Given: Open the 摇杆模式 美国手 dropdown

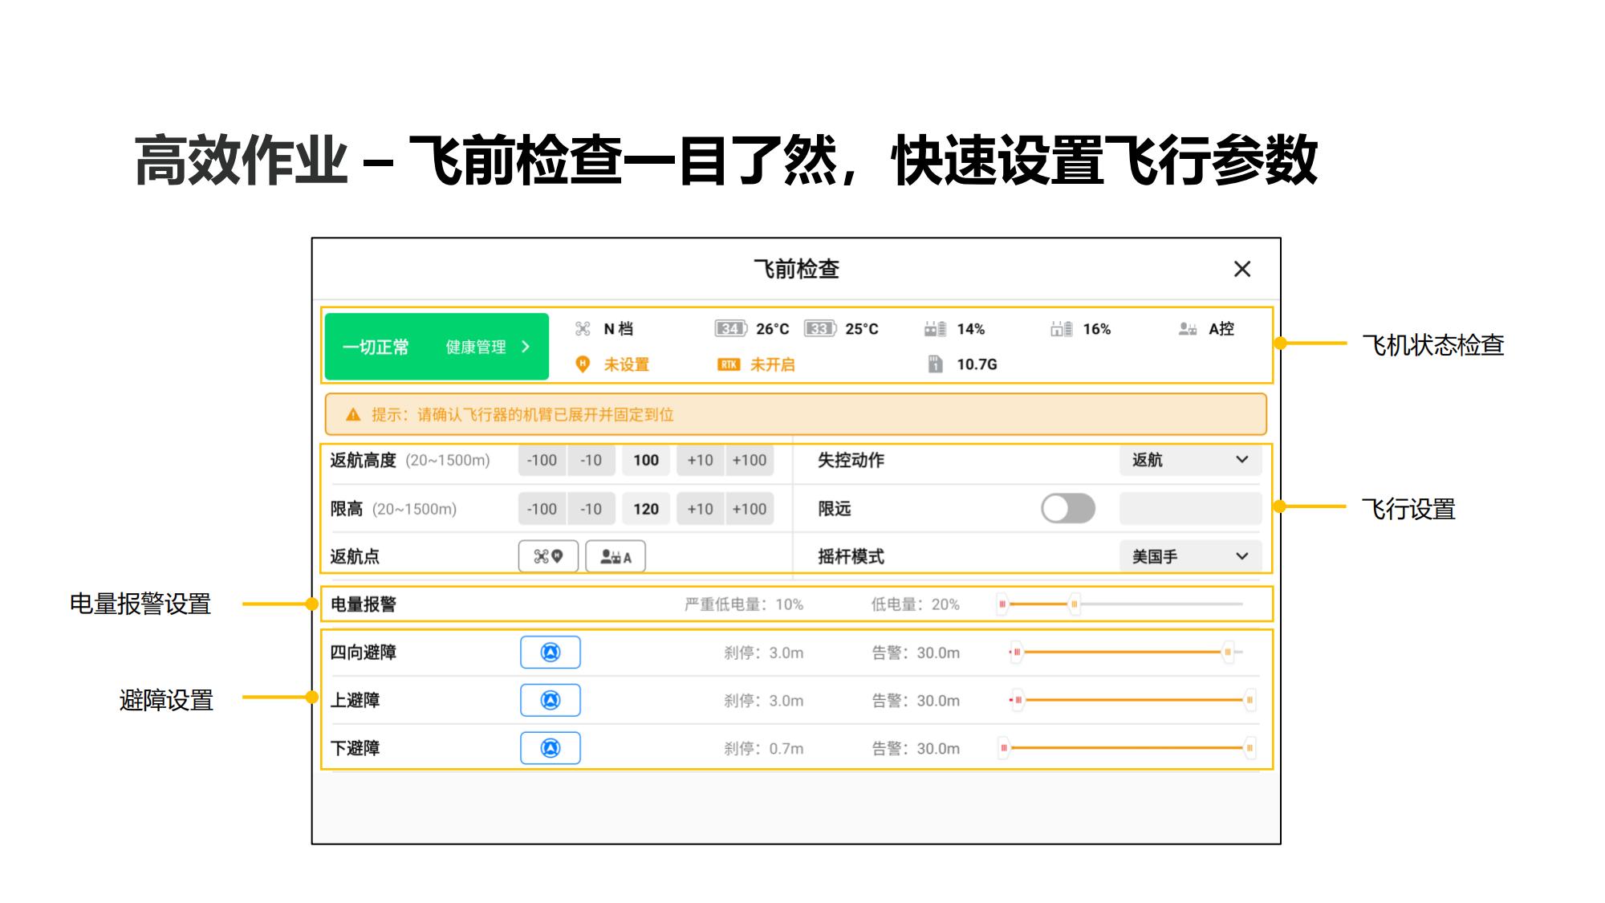Looking at the screenshot, I should [1190, 556].
